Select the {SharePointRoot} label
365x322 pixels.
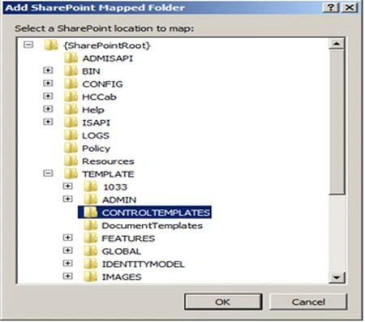tap(107, 45)
